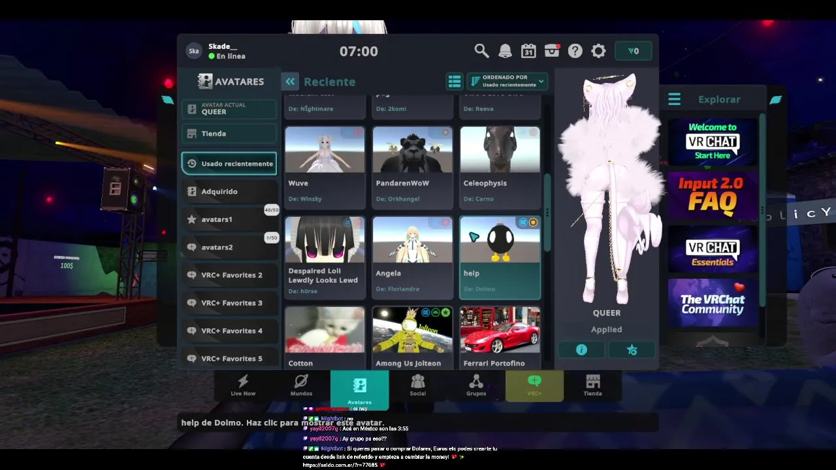Open avatars1 favorites list
836x470 pixels.
tap(229, 219)
